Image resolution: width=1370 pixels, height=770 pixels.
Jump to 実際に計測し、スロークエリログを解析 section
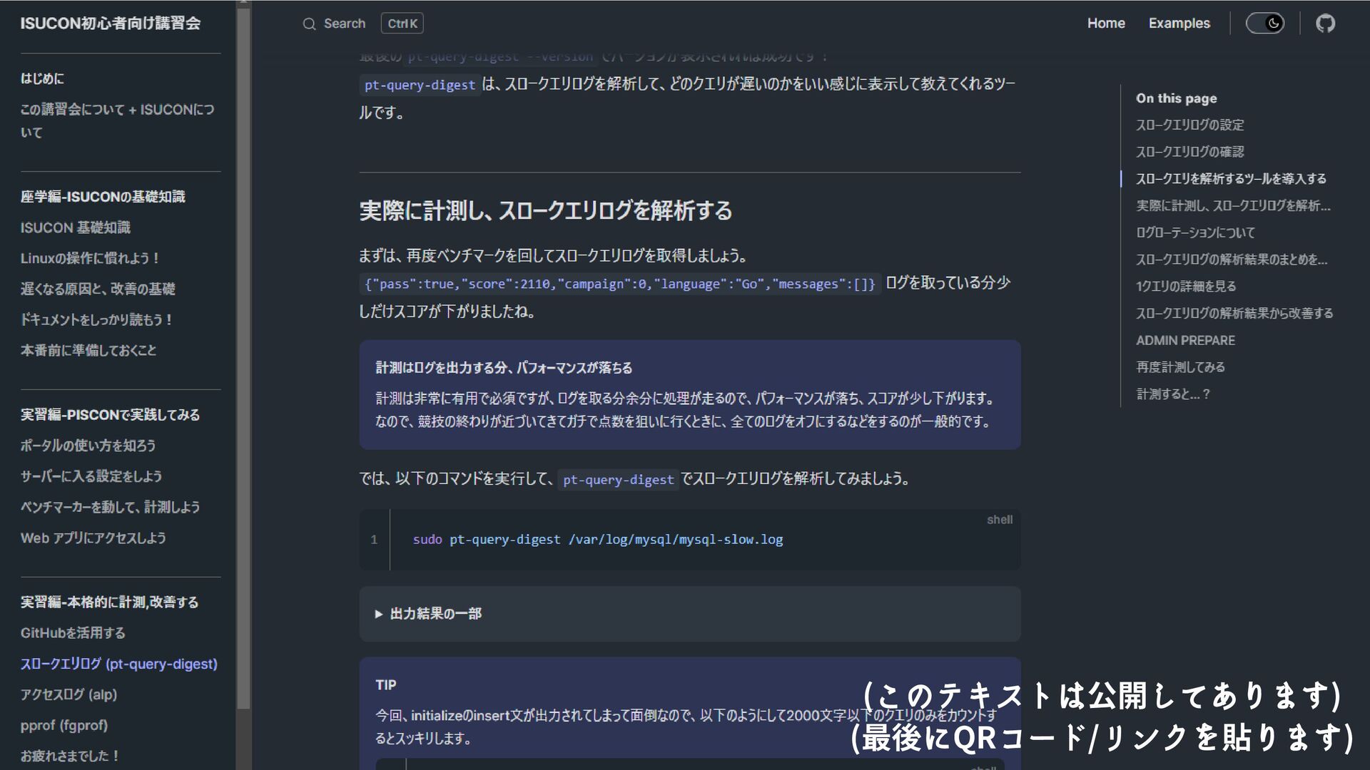click(x=1233, y=206)
